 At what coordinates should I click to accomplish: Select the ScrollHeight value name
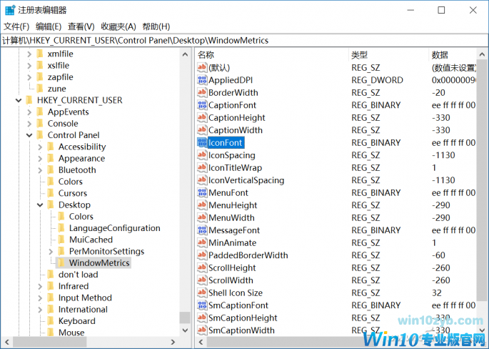click(x=232, y=267)
